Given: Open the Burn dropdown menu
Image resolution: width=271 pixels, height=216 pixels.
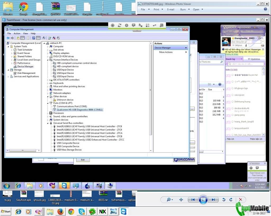Looking at the screenshot, I should (185, 9).
